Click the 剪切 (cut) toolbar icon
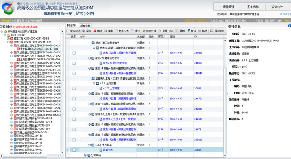Image resolution: width=291 pixels, height=159 pixels. [188, 31]
